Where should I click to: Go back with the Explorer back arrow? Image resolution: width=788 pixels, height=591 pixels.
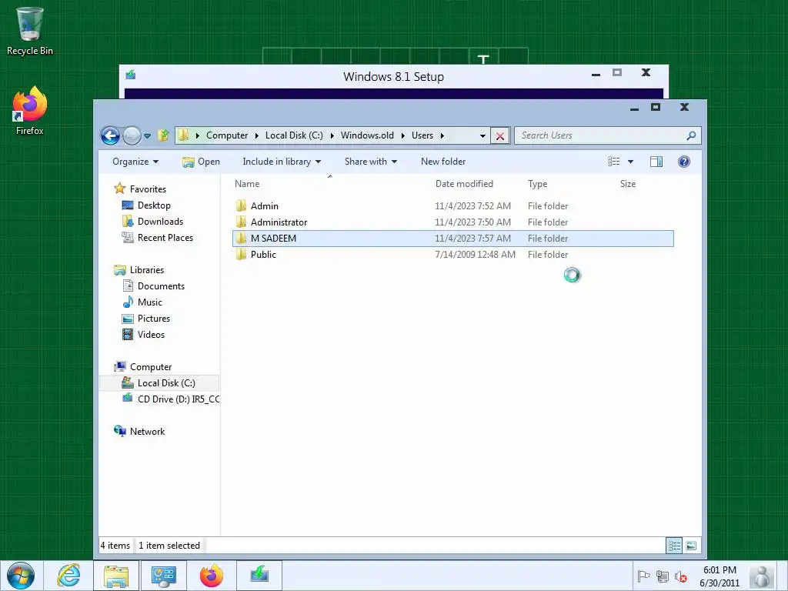[x=110, y=135]
